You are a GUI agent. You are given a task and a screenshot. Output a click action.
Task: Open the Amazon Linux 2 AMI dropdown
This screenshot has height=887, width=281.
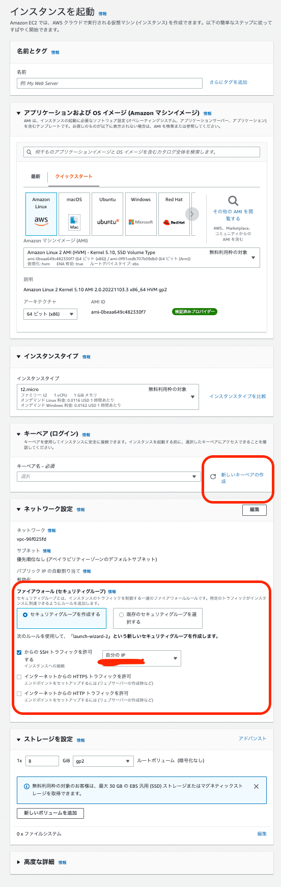(x=142, y=258)
